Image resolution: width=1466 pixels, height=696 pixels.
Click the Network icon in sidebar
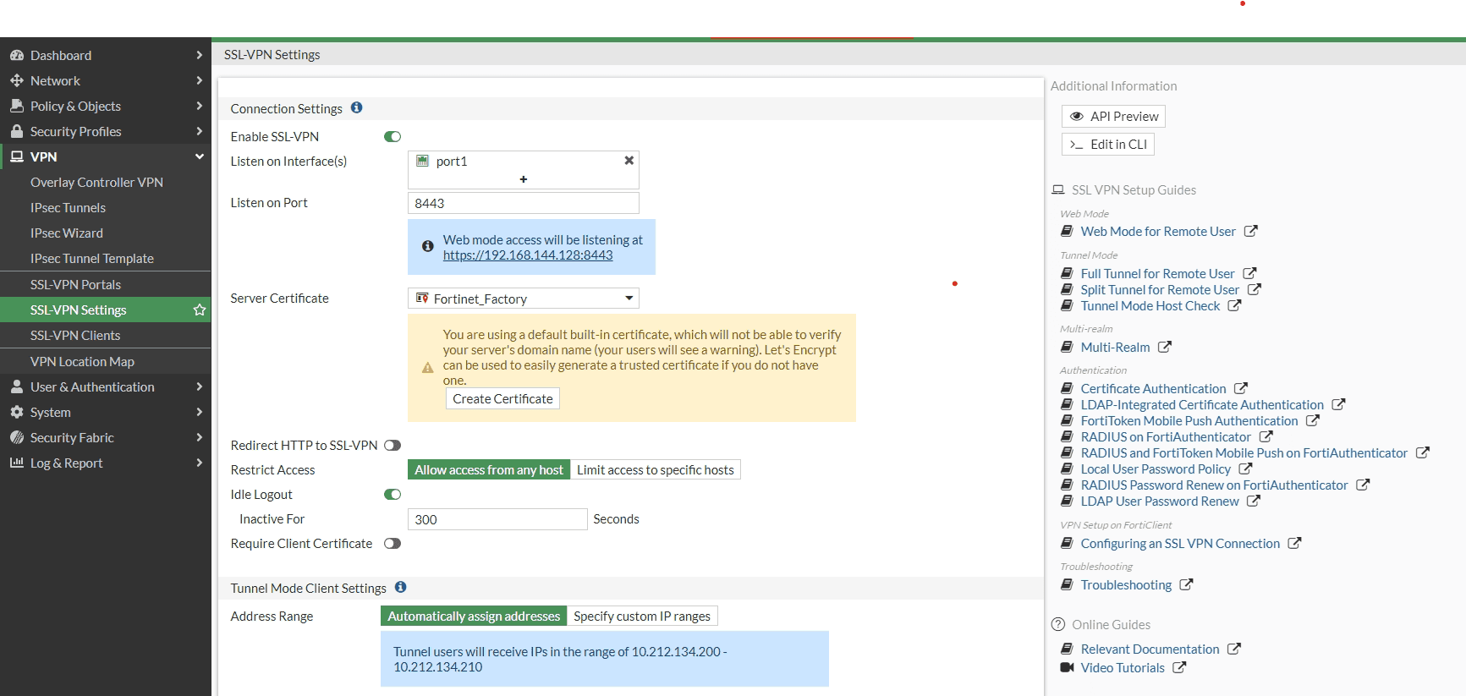click(x=17, y=80)
